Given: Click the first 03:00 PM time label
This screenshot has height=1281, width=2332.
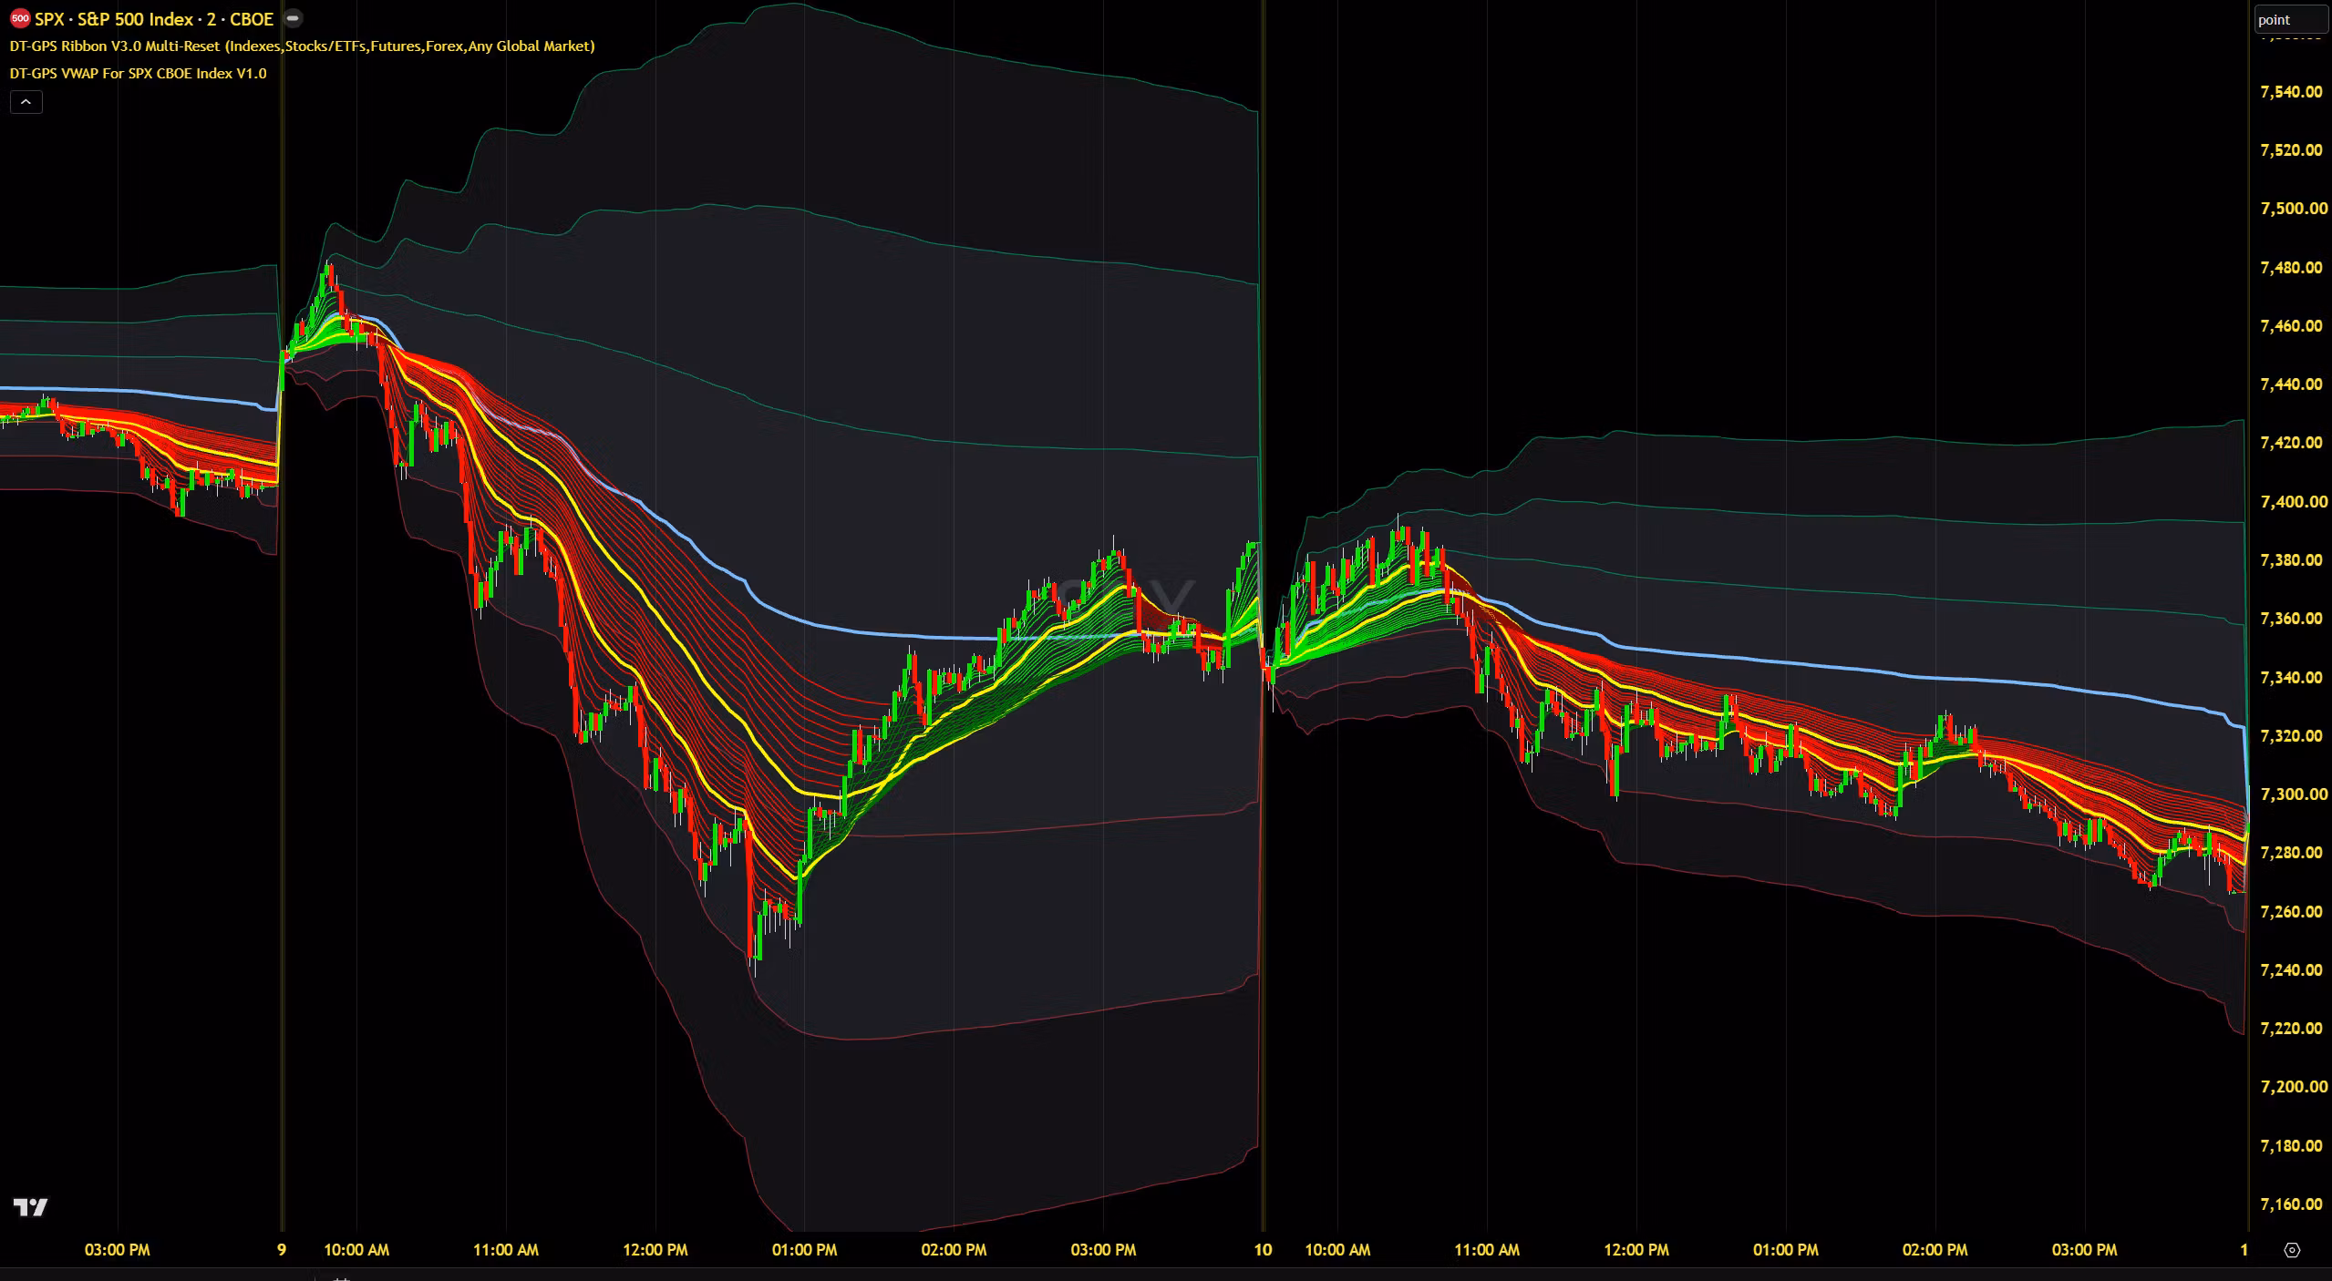Looking at the screenshot, I should coord(118,1250).
